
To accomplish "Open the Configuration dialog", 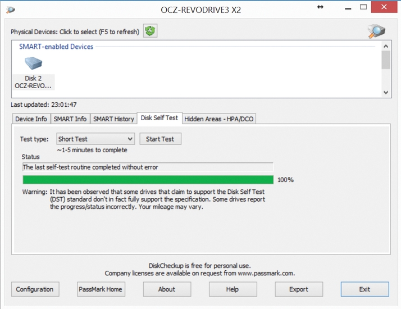I will [35, 289].
